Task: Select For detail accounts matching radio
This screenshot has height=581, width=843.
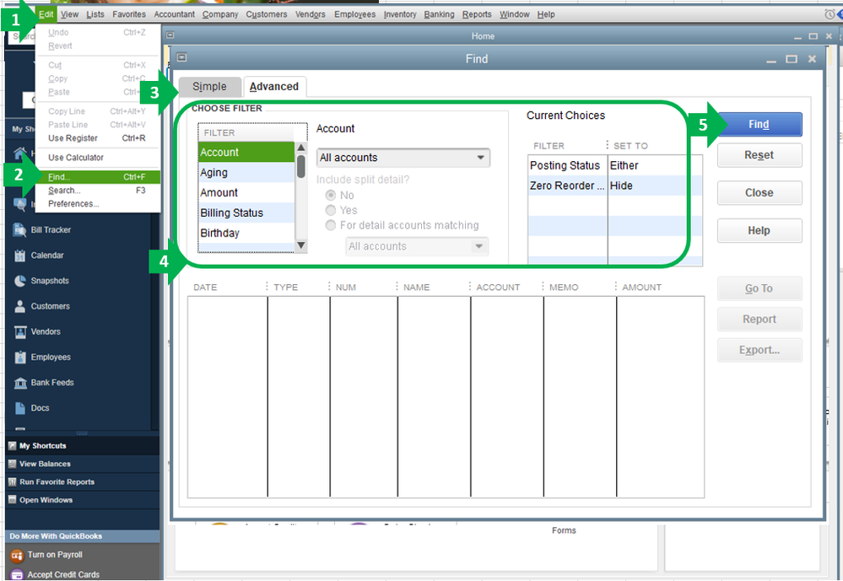Action: tap(331, 225)
